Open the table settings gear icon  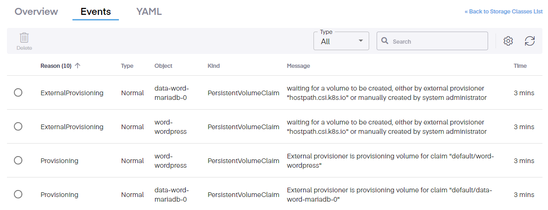[508, 41]
